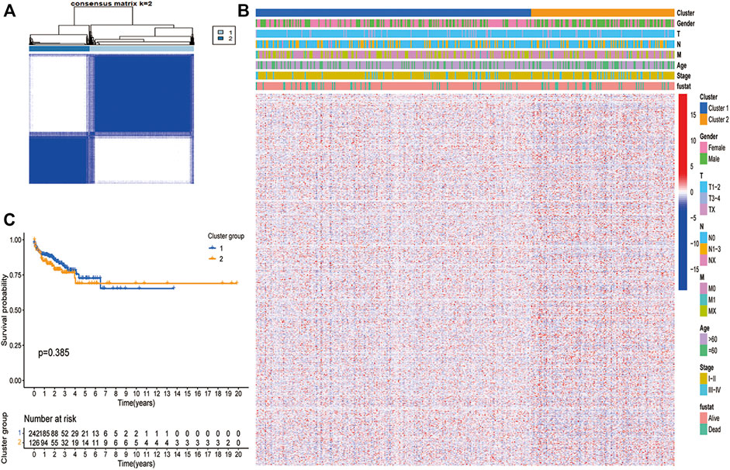Select orange group 2 in the survival legend

[x=216, y=258]
